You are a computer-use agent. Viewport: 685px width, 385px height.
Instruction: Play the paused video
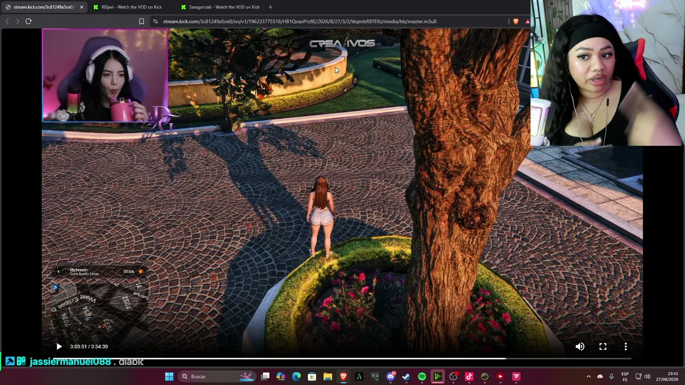click(59, 346)
